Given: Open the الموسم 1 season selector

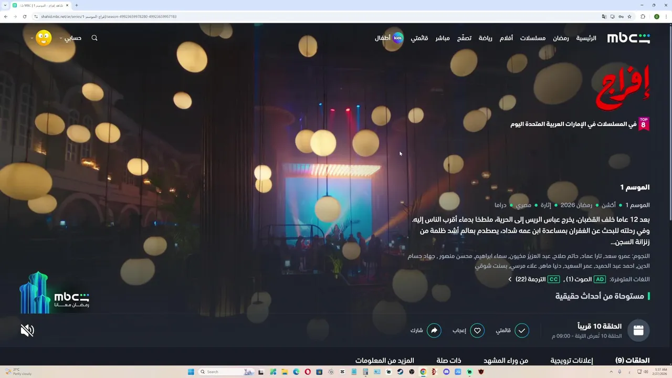Looking at the screenshot, I should 635,187.
